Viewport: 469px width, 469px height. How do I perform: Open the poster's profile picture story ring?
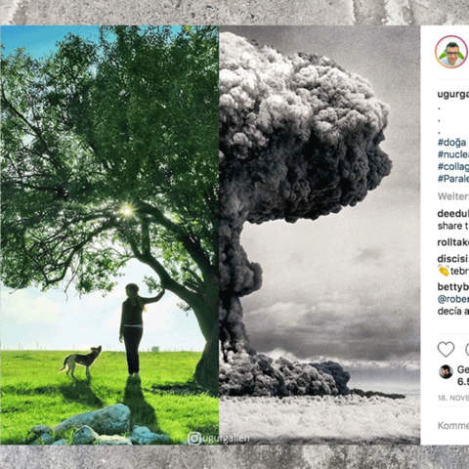451,52
